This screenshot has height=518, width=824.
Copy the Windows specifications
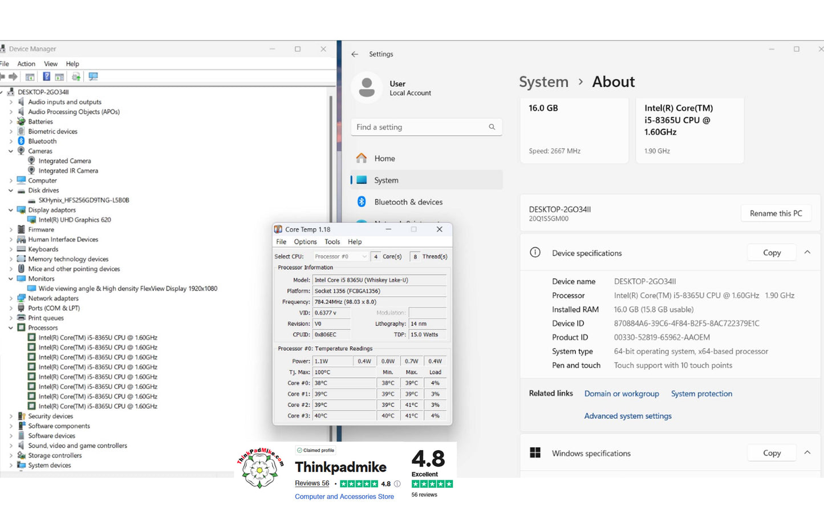pos(772,453)
